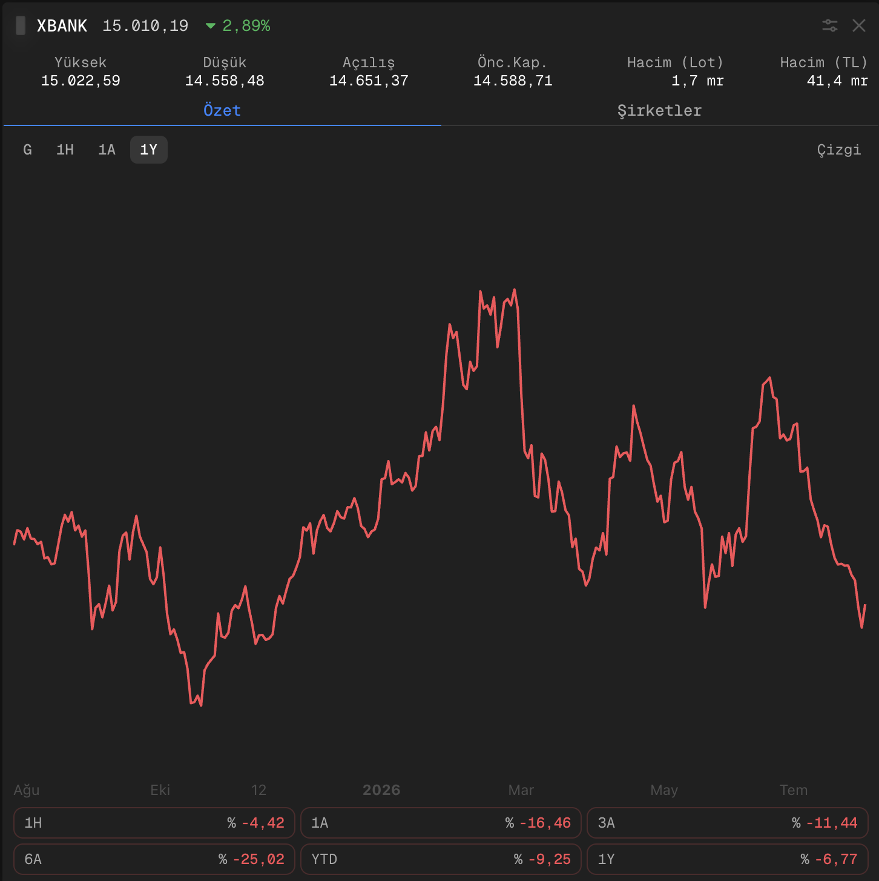The image size is (879, 881).
Task: Click the 2026 label on the time axis
Action: [381, 790]
